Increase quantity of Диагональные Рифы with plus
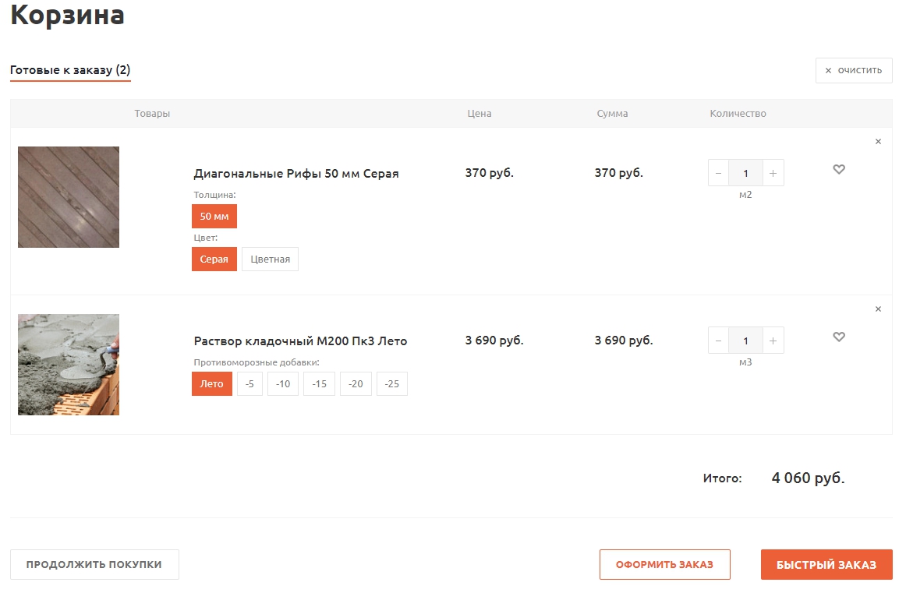Viewport: 906px width, 600px height. [773, 173]
